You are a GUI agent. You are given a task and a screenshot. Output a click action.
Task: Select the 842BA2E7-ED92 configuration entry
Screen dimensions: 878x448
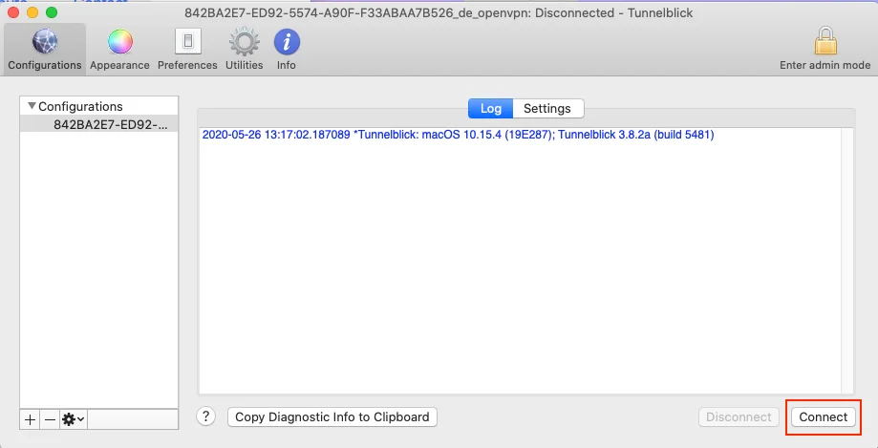(109, 124)
